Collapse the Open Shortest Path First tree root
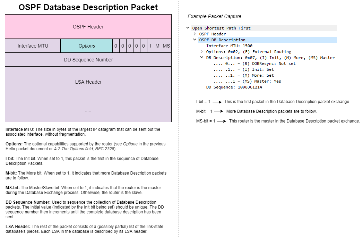This screenshot has height=237, width=363. click(x=188, y=28)
